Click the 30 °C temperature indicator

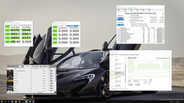pos(120,25)
